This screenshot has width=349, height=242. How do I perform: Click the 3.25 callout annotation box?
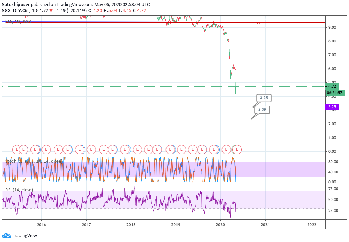tap(264, 98)
